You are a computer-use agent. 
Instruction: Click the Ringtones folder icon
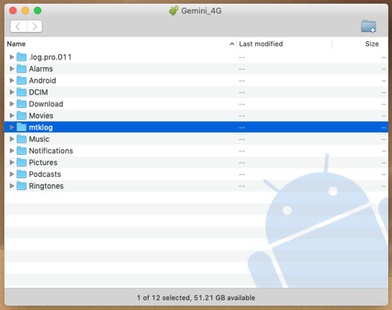coord(21,186)
